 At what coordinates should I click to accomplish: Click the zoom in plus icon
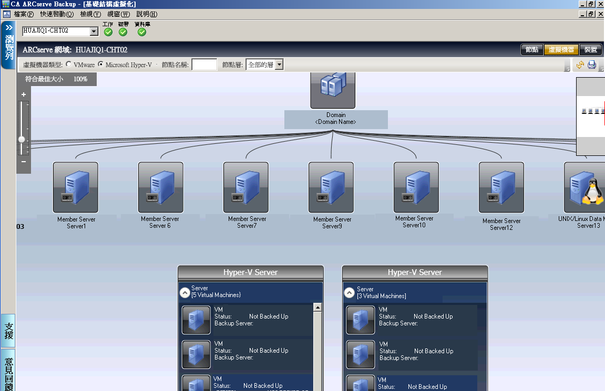pyautogui.click(x=24, y=94)
